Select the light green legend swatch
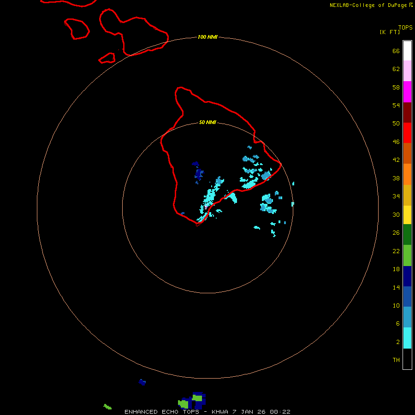The image size is (415, 415). tap(407, 255)
